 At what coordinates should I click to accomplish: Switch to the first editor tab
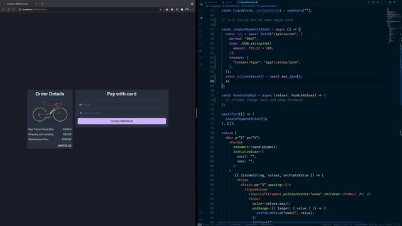[x=212, y=3]
